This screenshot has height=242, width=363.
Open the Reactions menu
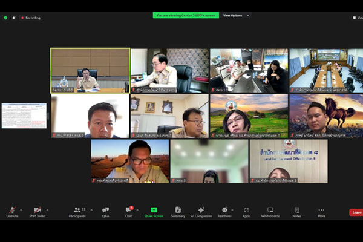click(x=224, y=210)
